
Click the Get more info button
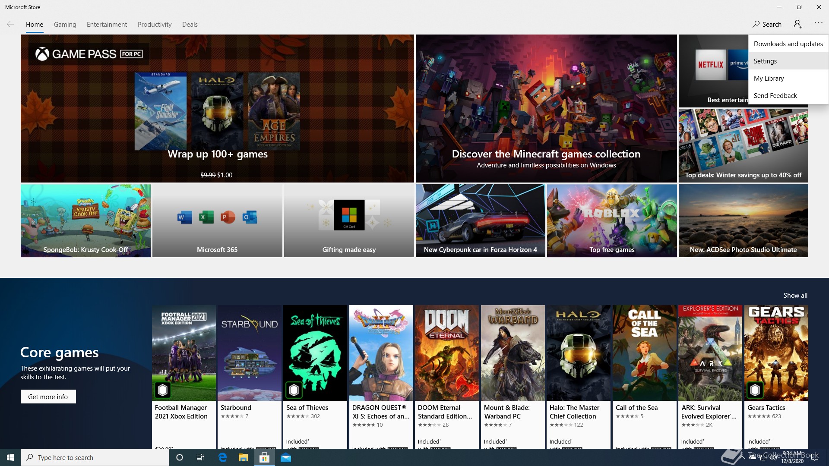[48, 397]
